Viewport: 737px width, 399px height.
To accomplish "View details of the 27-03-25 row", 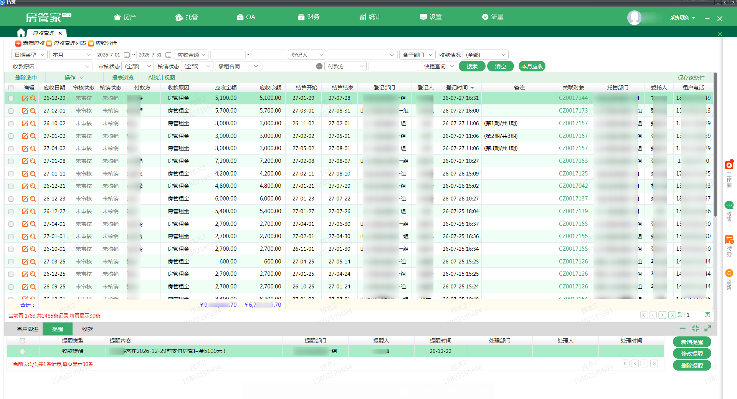I will pyautogui.click(x=33, y=262).
